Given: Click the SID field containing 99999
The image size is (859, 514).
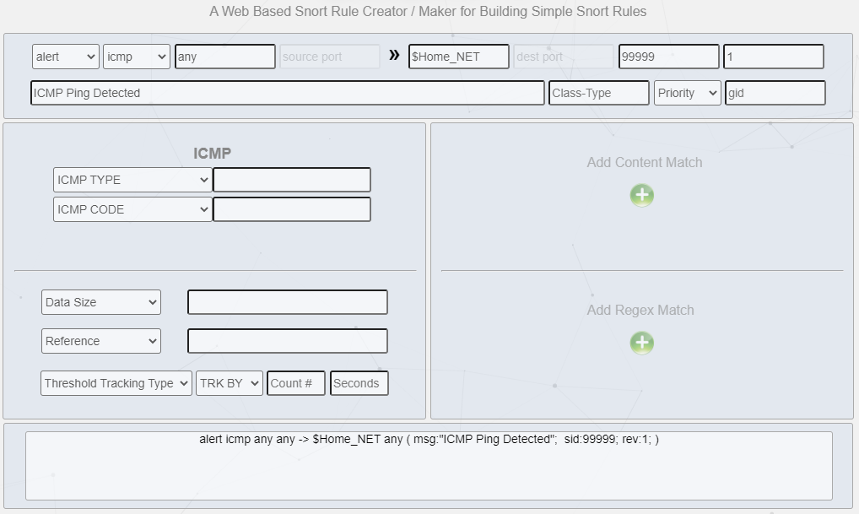Looking at the screenshot, I should (668, 56).
